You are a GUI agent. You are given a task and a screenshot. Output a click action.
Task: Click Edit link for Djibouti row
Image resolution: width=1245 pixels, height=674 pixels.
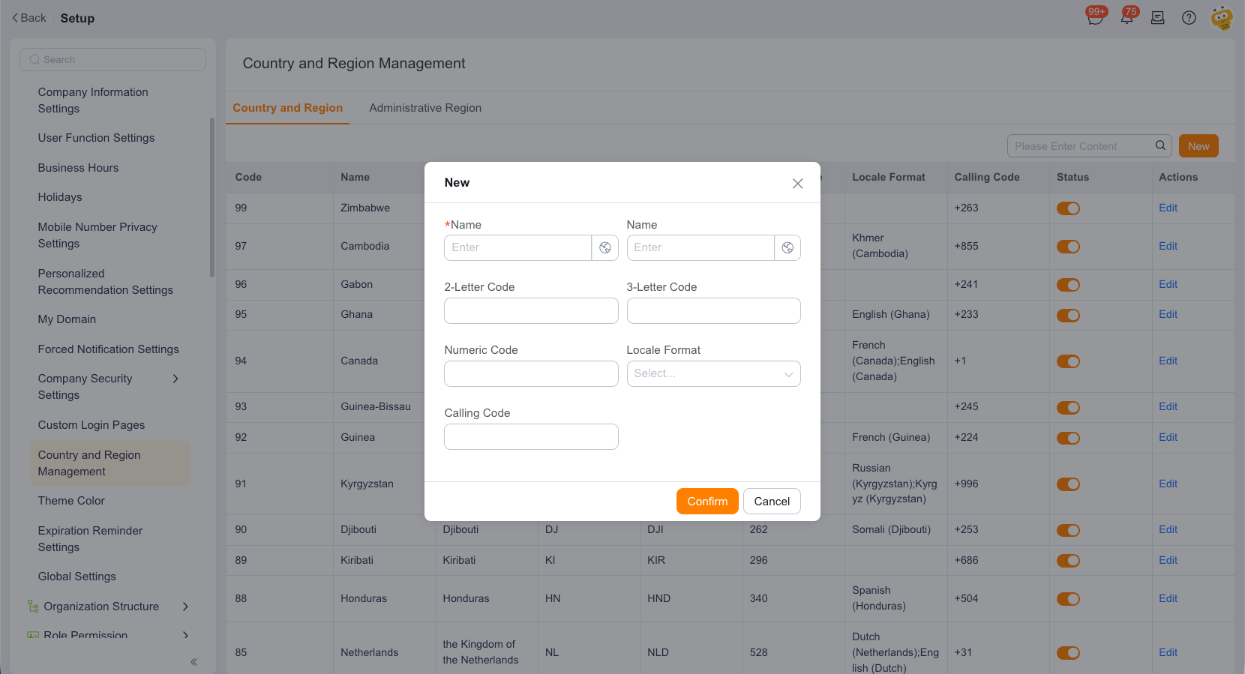(x=1168, y=529)
